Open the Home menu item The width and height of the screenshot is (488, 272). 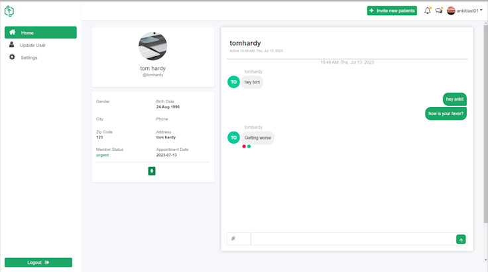click(40, 32)
